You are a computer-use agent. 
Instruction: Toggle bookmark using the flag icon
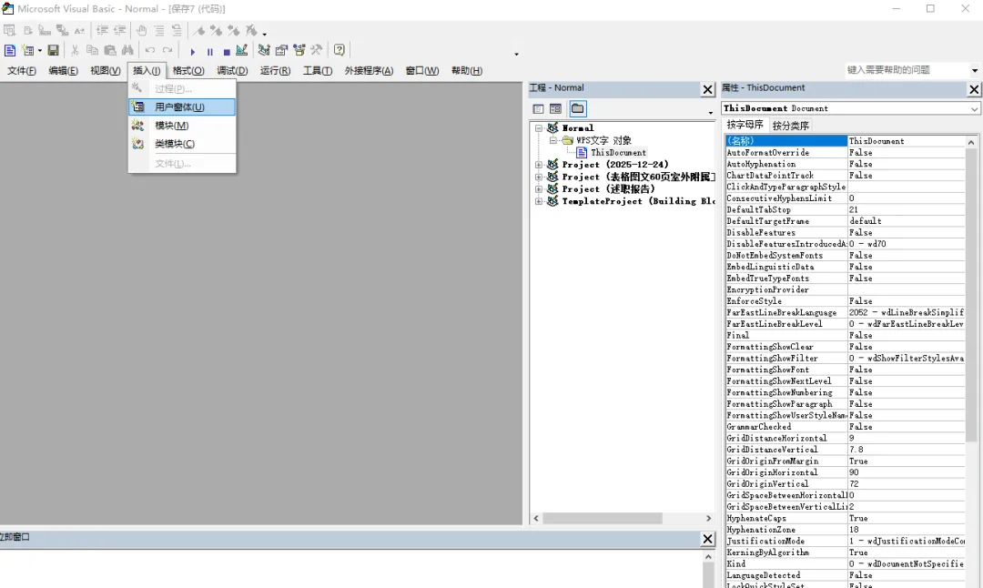pyautogui.click(x=198, y=30)
